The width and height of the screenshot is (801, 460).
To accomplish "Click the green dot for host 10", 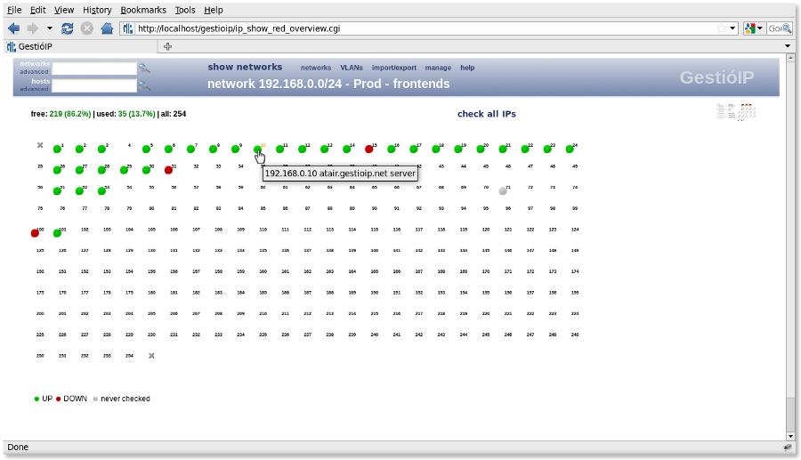I will point(257,149).
